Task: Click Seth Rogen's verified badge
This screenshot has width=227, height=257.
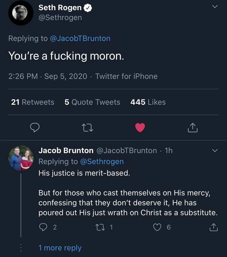Action: pos(88,8)
